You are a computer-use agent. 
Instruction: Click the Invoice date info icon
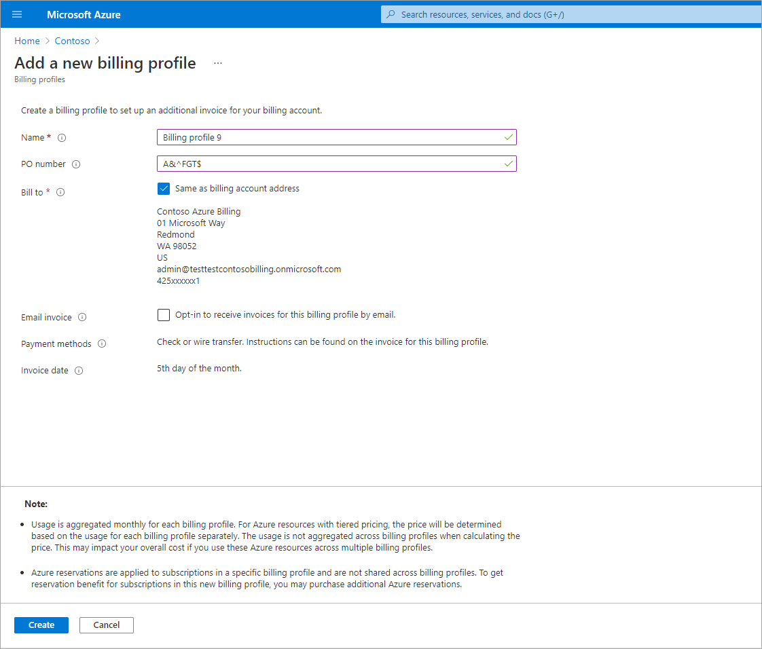[79, 371]
